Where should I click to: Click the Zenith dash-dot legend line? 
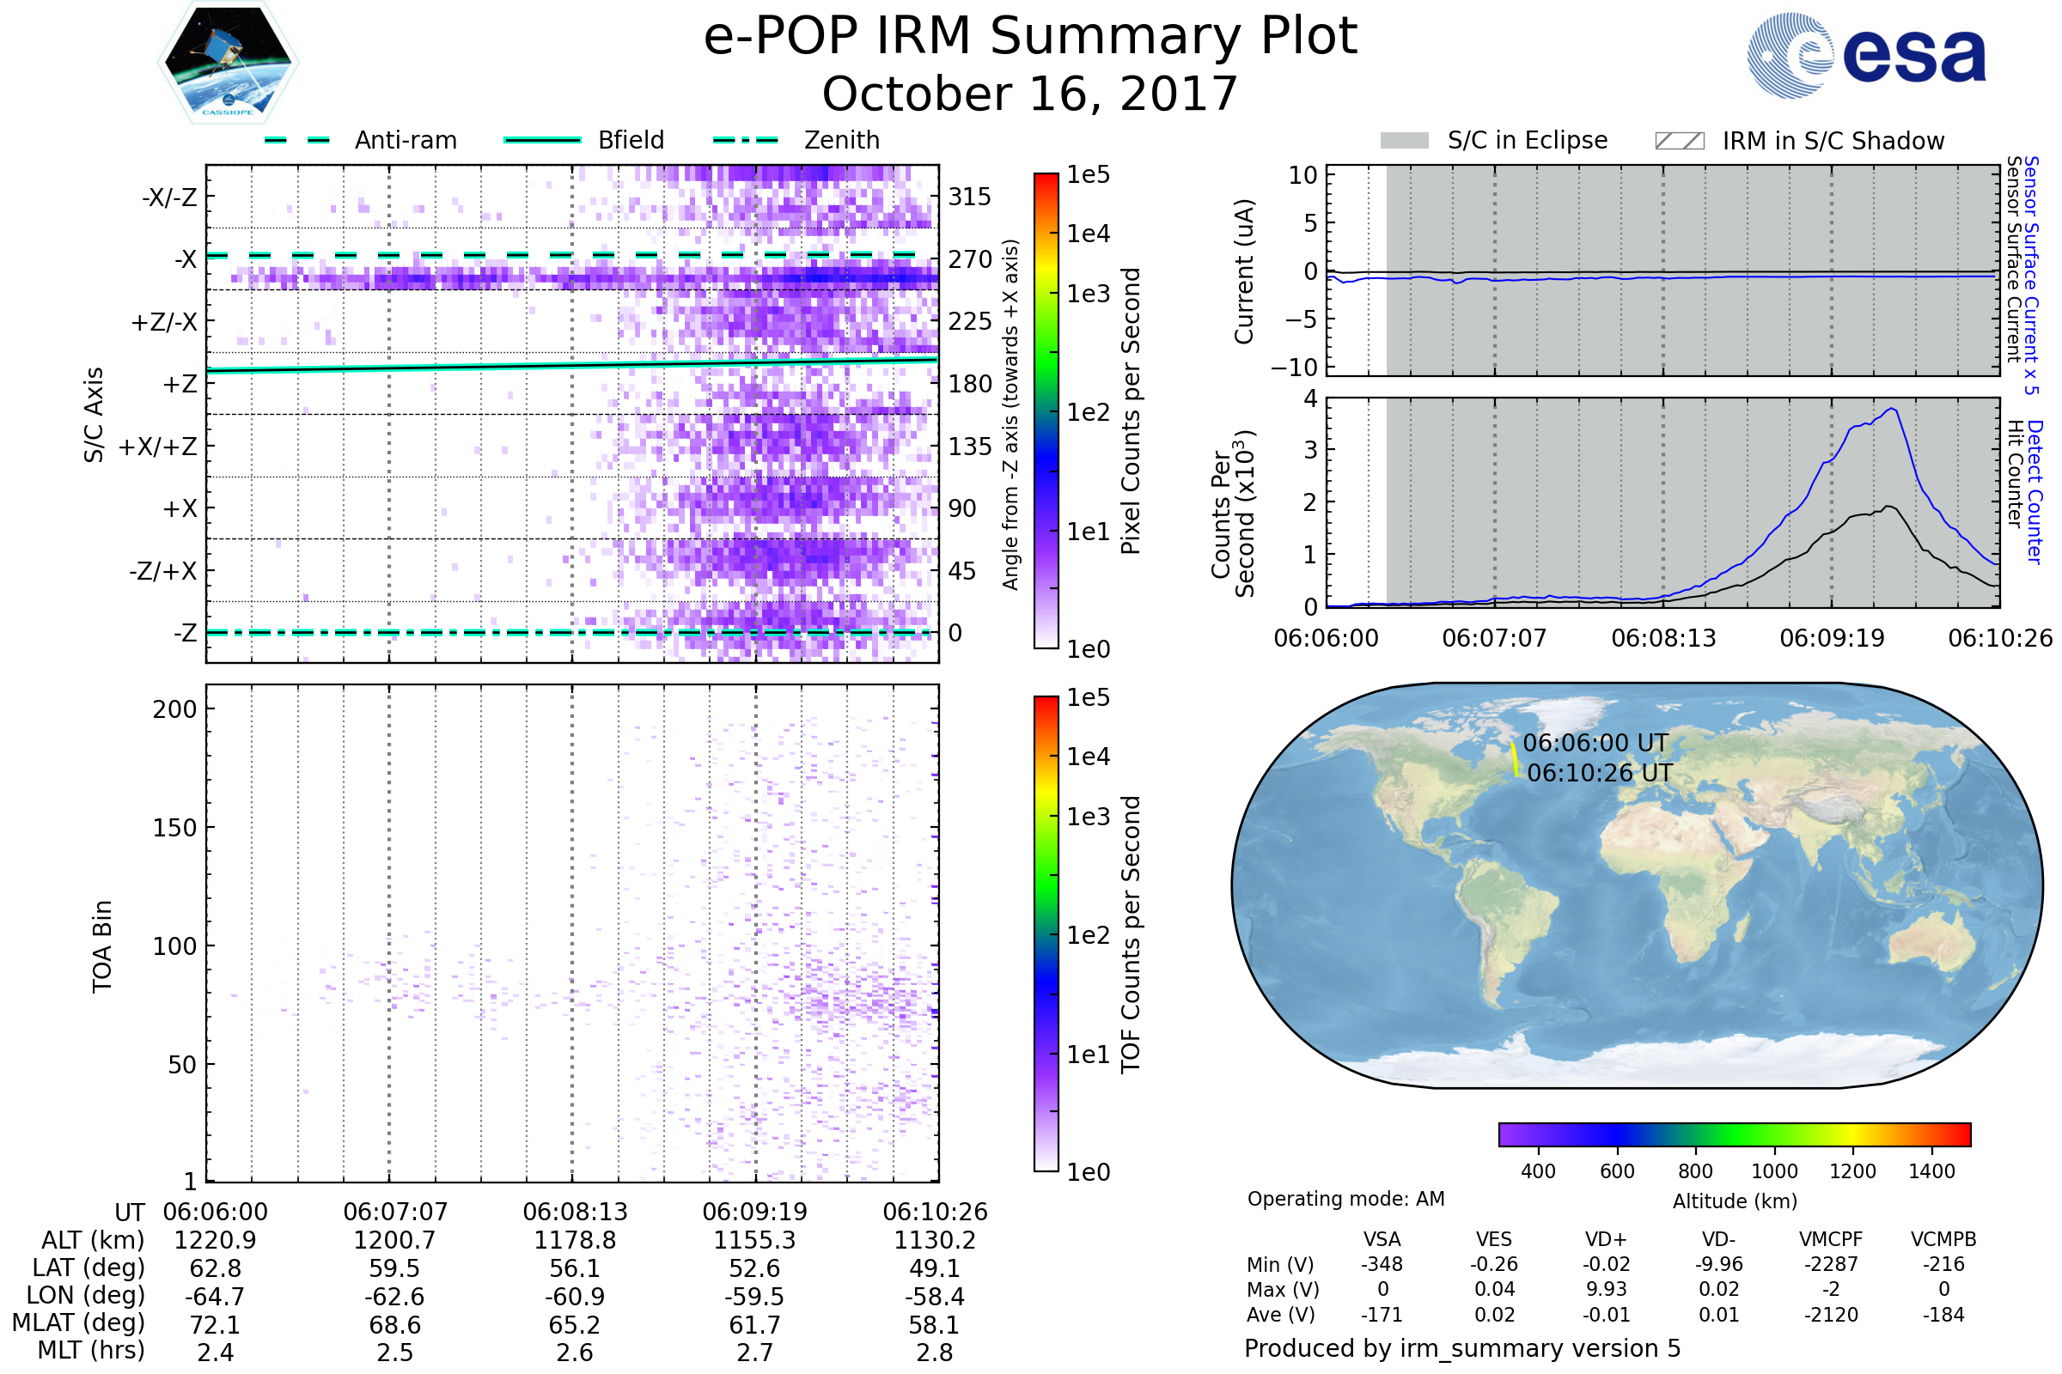point(746,140)
